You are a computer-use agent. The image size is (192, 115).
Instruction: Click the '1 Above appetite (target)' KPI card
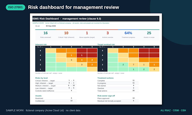tap(87, 35)
